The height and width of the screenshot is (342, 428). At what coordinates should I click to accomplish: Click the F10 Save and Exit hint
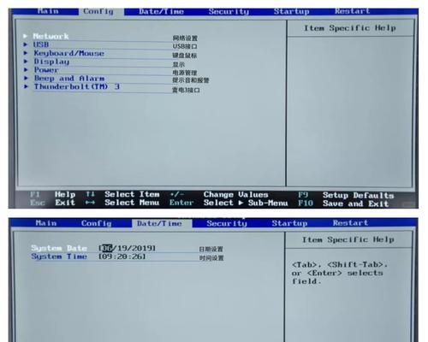[343, 203]
